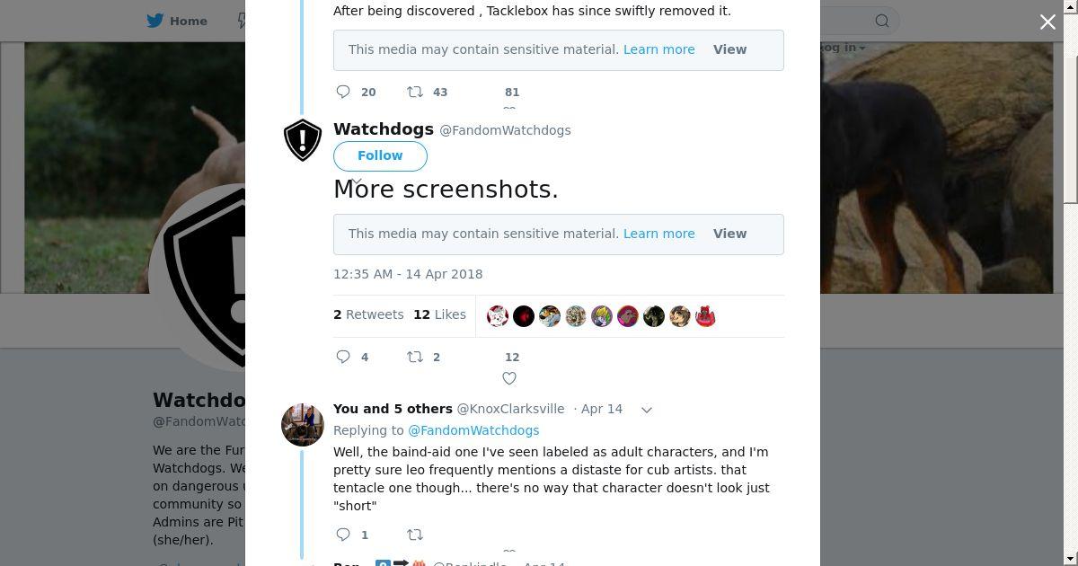The height and width of the screenshot is (566, 1078).
Task: Retweet the 'More screenshots' tweet
Action: click(x=415, y=357)
